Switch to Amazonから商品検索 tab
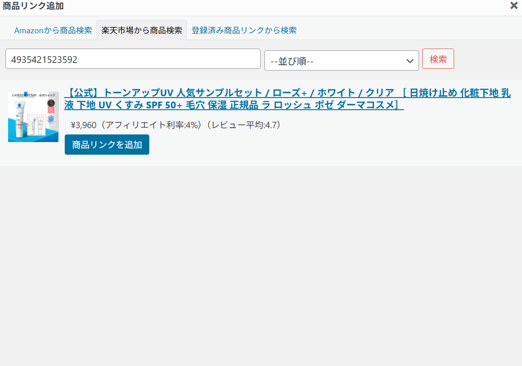Viewport: 522px width, 366px height. [x=53, y=31]
